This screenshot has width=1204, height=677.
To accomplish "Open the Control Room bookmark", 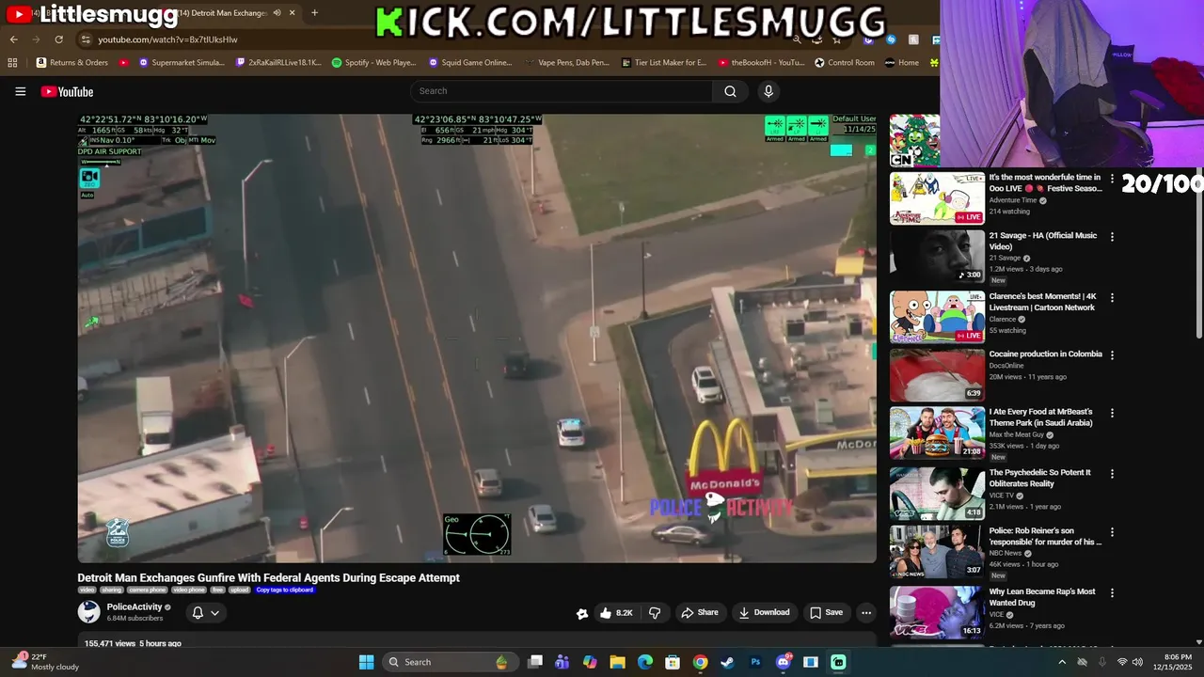I will pyautogui.click(x=844, y=63).
